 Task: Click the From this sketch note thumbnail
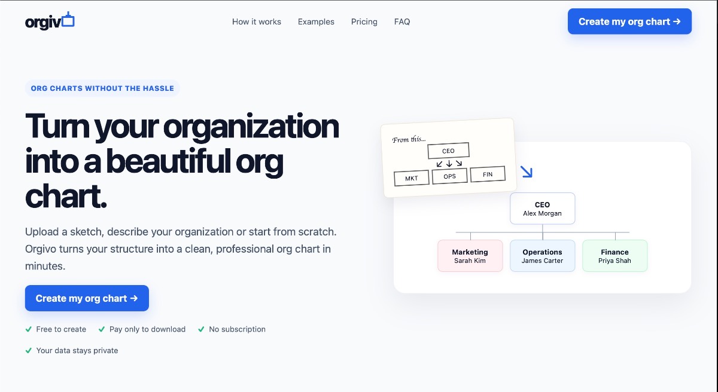448,157
